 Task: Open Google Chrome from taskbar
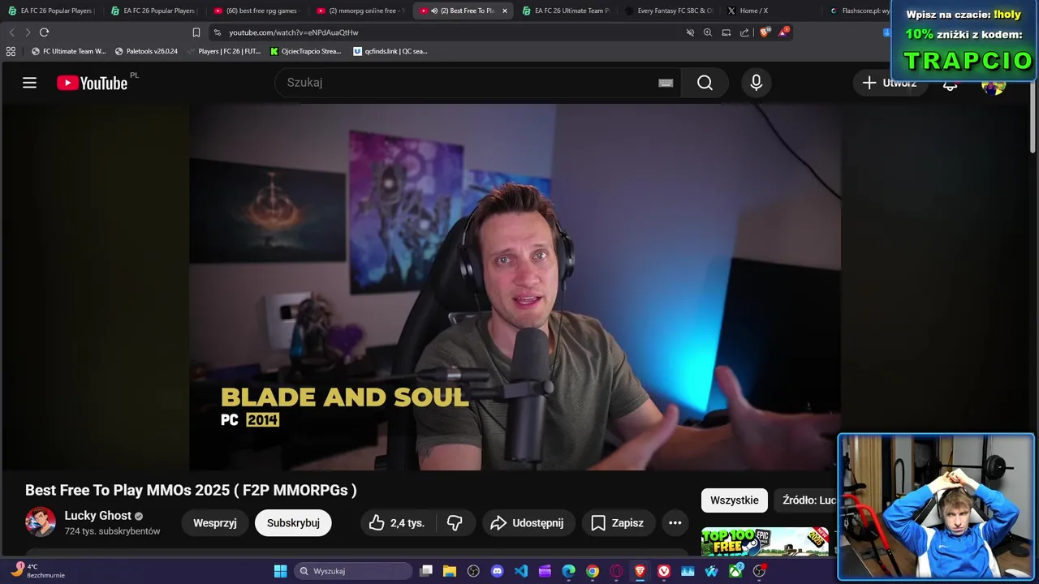tap(593, 571)
